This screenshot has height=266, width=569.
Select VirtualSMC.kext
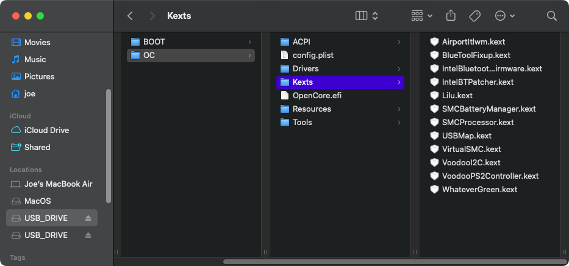[x=490, y=149]
